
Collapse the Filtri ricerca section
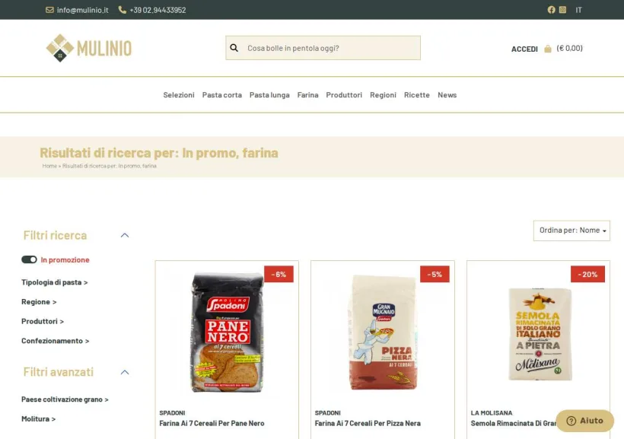(x=125, y=235)
